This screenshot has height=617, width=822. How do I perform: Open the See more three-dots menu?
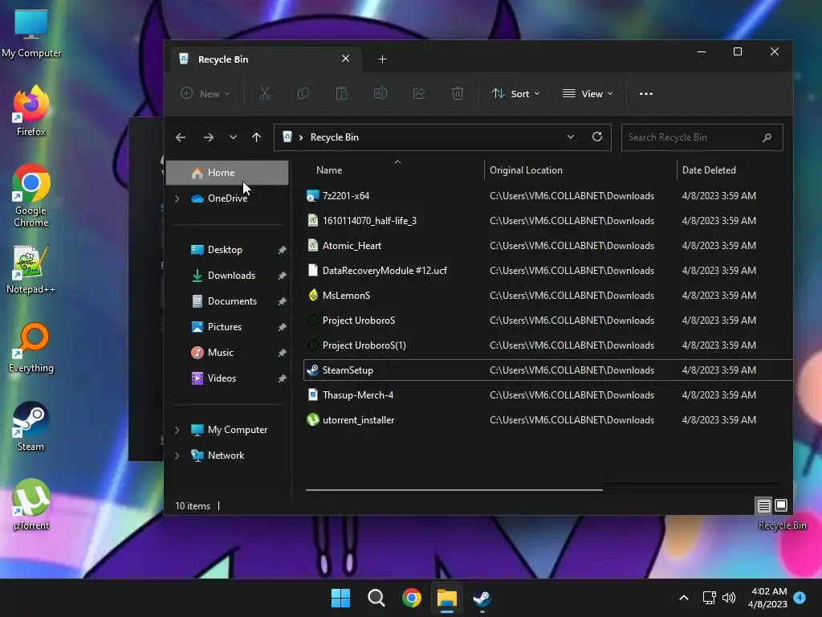(646, 93)
